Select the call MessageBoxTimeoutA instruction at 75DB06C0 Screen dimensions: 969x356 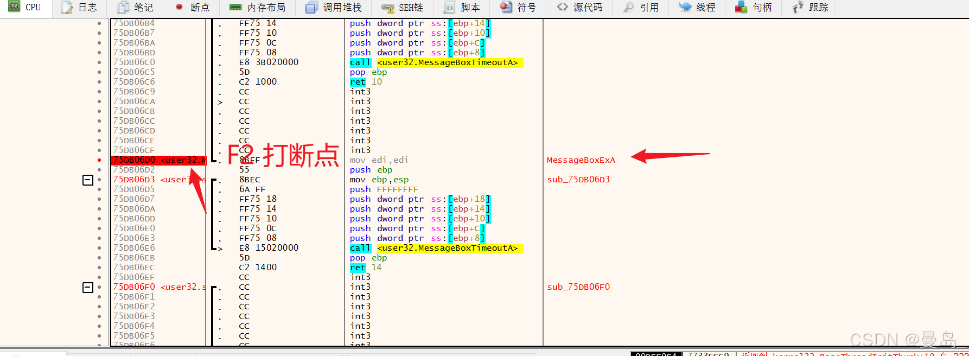pyautogui.click(x=437, y=62)
